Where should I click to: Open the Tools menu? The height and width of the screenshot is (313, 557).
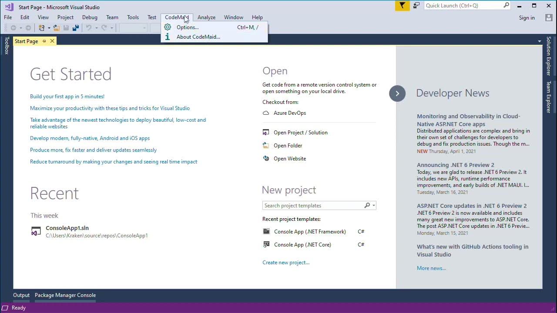[x=133, y=17]
